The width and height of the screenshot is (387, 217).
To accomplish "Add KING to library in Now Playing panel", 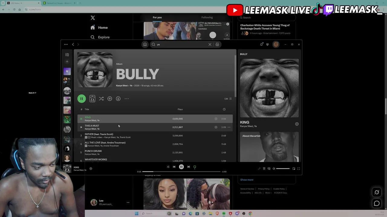I will [x=297, y=124].
